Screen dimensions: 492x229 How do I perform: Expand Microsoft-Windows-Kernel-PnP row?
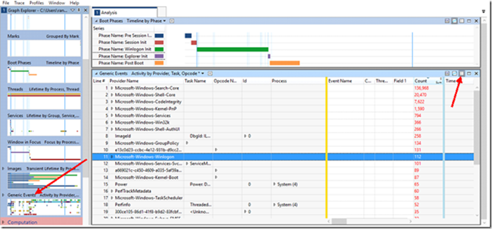112,109
